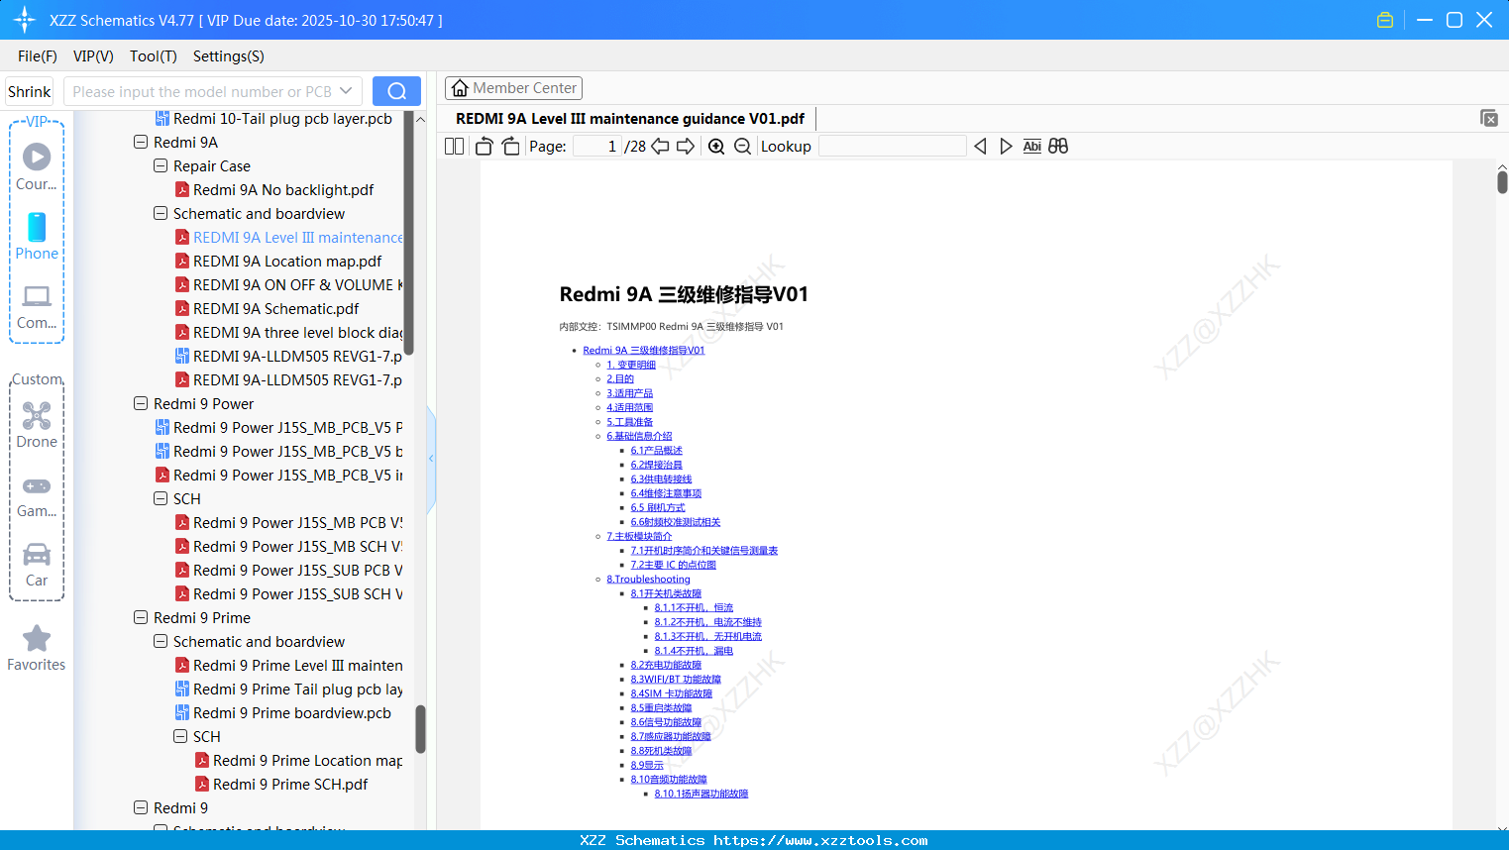Open the Settings(S) menu
Image resolution: width=1509 pixels, height=850 pixels.
pyautogui.click(x=229, y=56)
